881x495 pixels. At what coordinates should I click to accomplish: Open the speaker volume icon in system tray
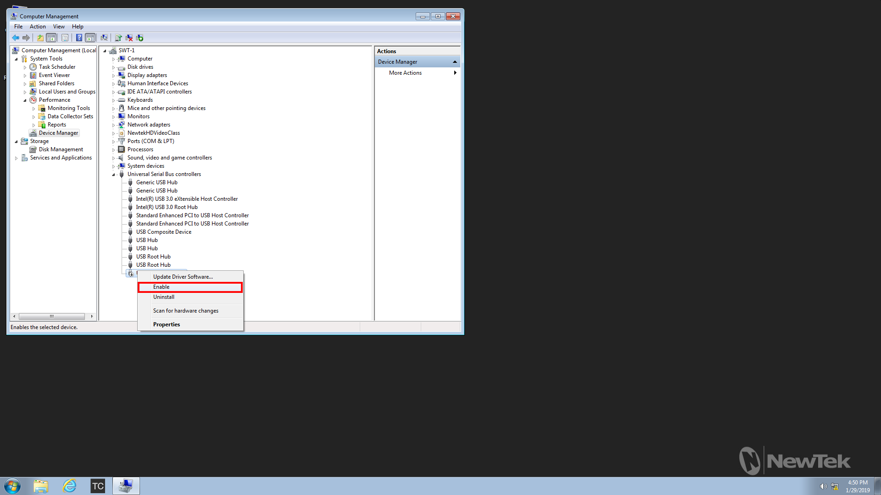(x=823, y=486)
